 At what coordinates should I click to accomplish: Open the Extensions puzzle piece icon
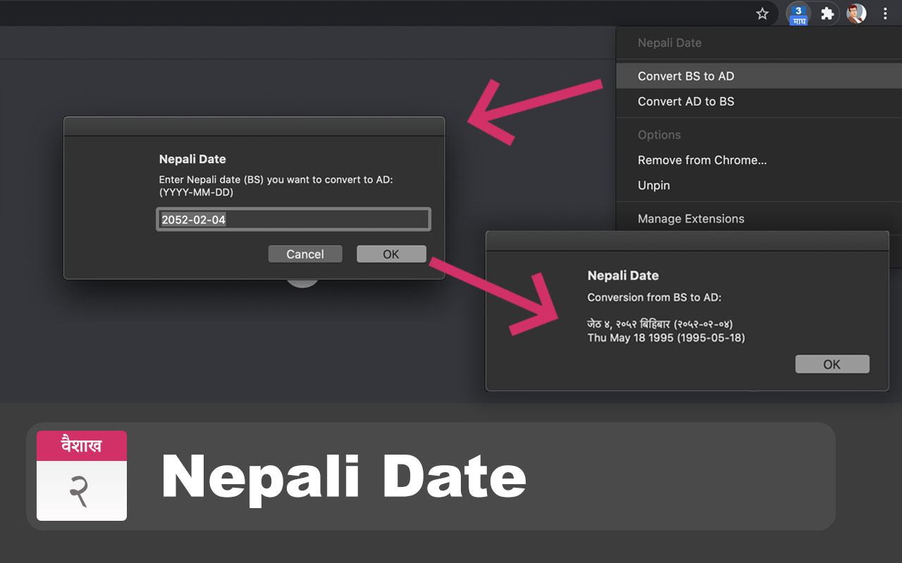[x=827, y=13]
